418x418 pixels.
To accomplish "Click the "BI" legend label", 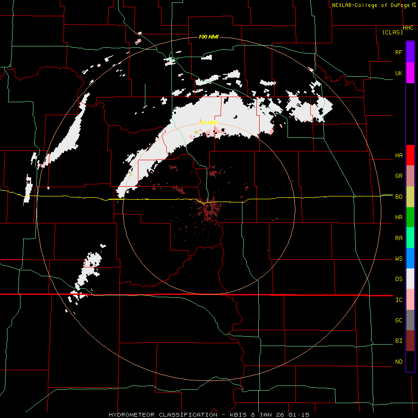I will (x=398, y=341).
